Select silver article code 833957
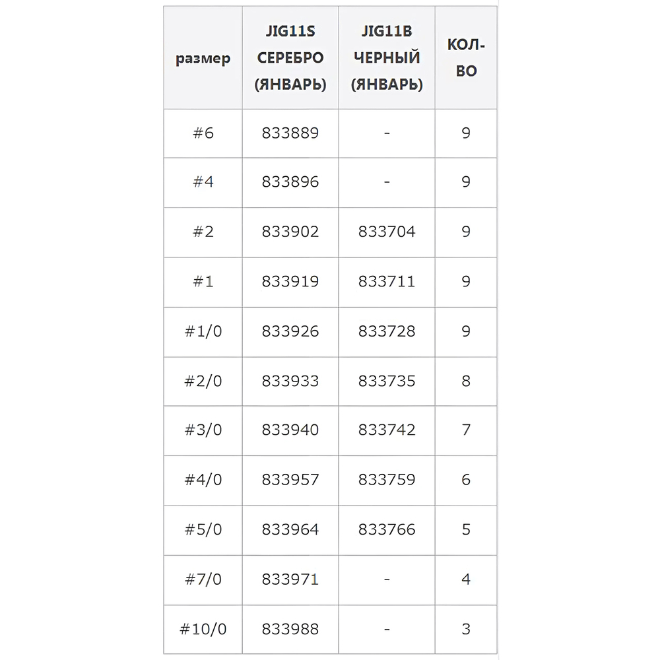Screen dimensions: 660x660 [x=290, y=480]
